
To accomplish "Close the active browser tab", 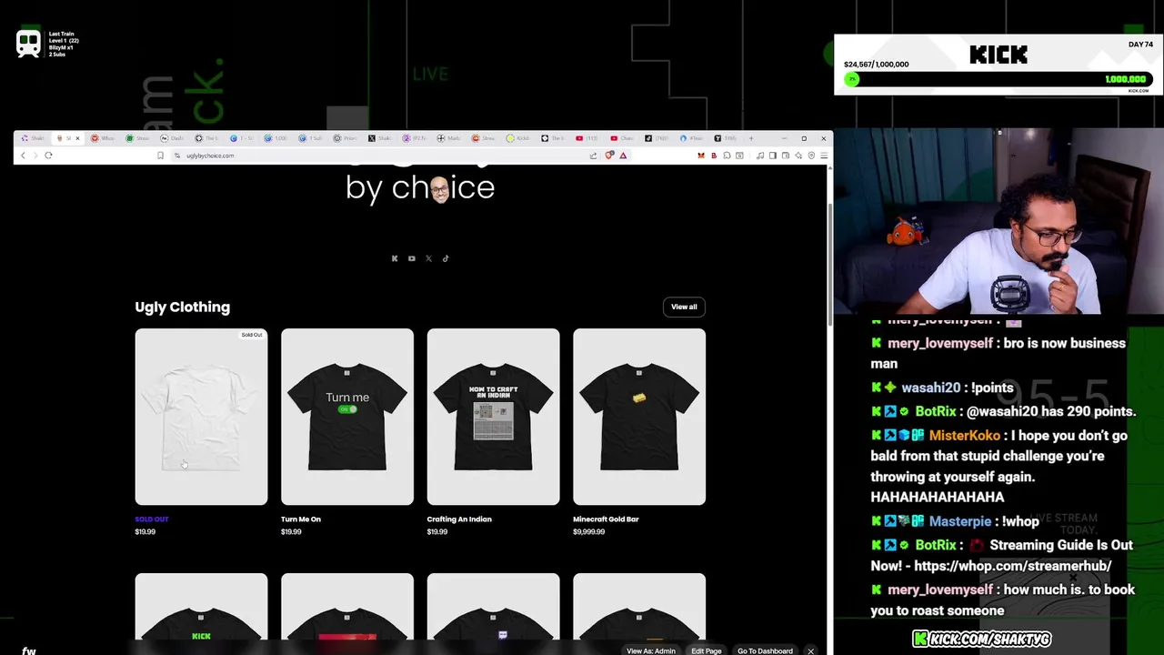I will click(77, 138).
